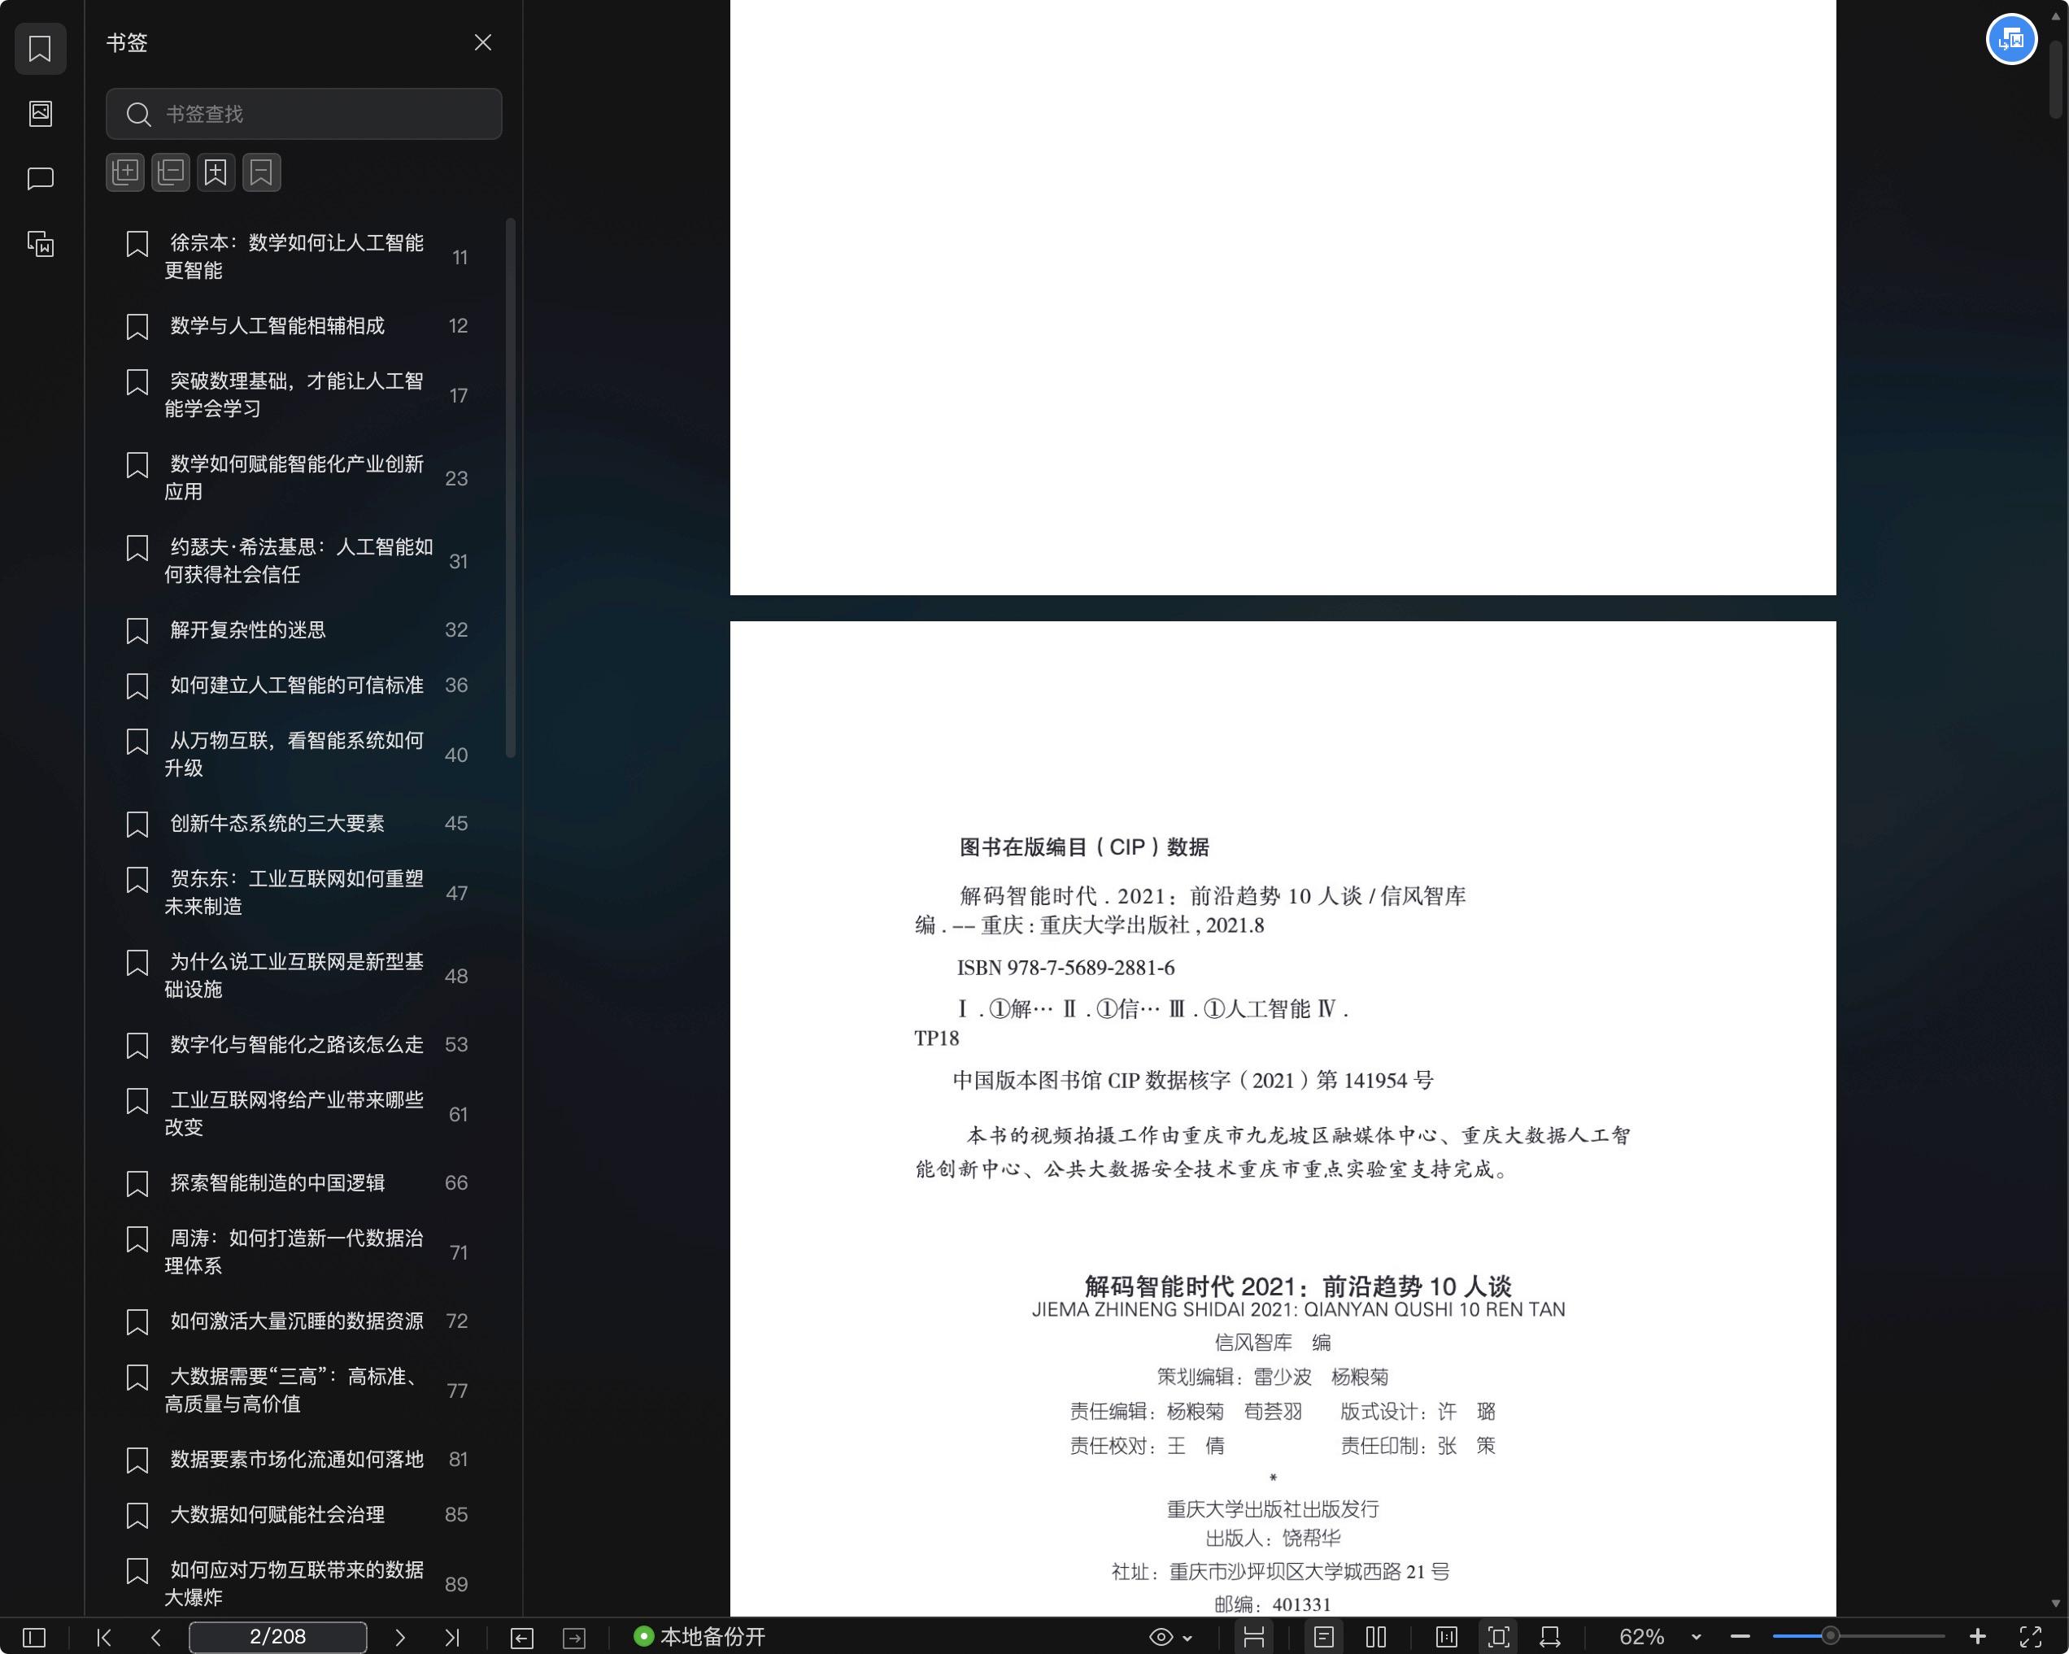Click the document vertical scrollbar thumb

pyautogui.click(x=2055, y=81)
